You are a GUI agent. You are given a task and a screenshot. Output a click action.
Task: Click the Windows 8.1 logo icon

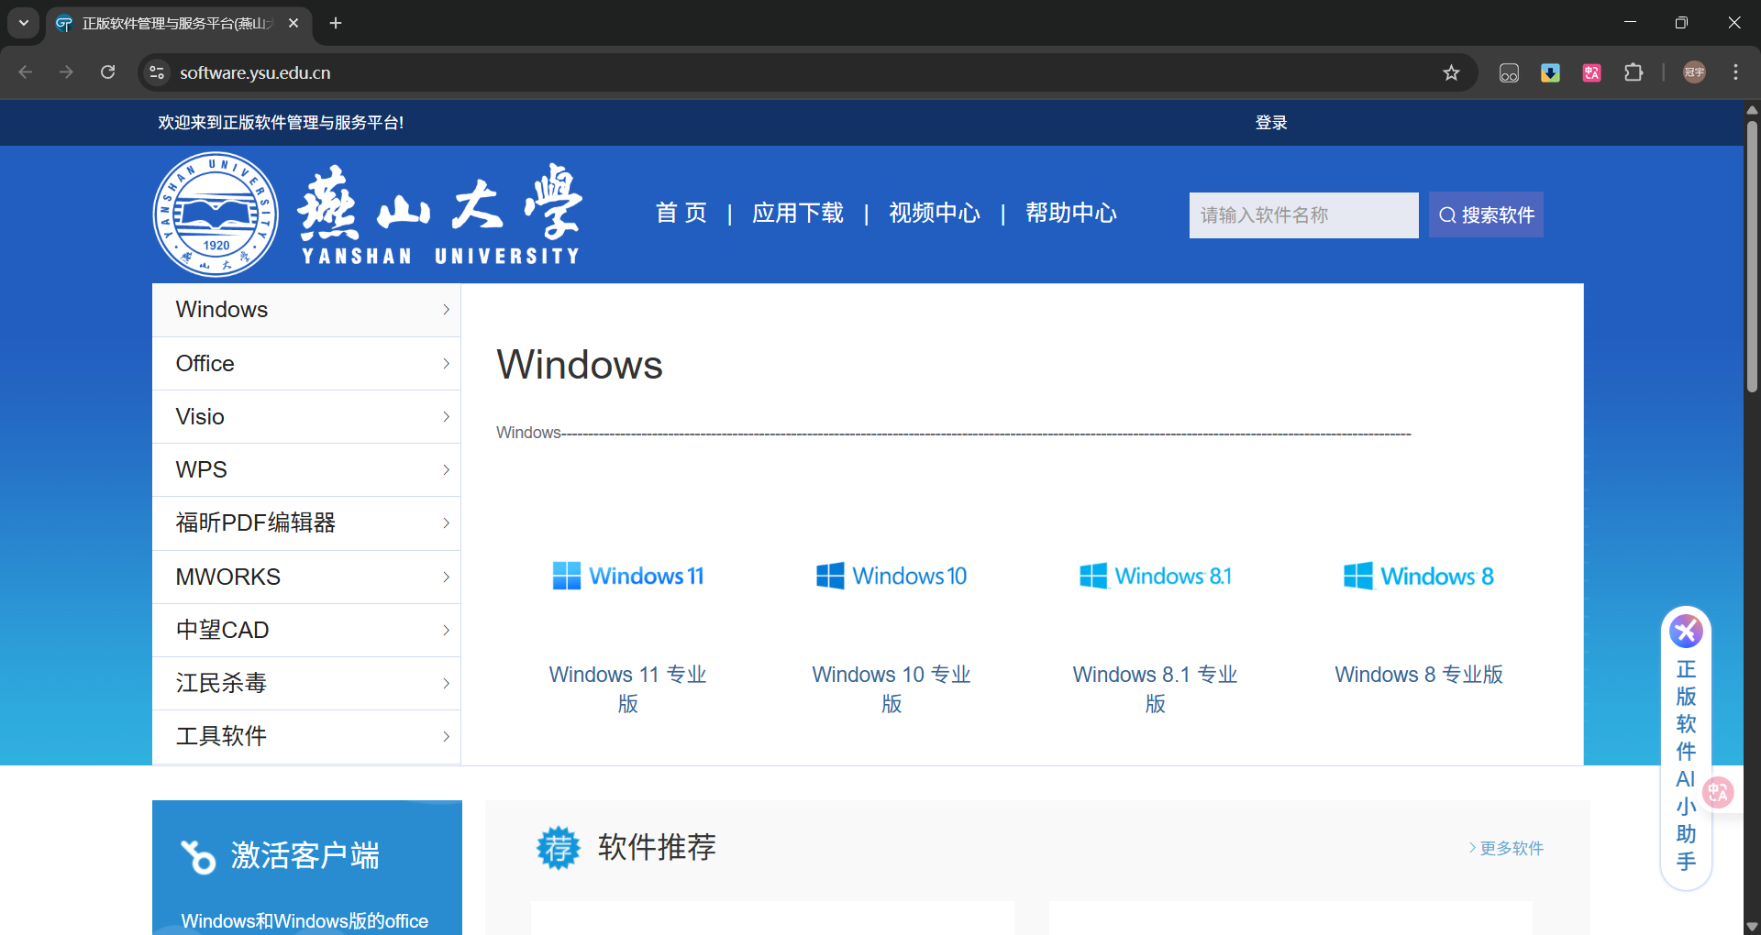[x=1091, y=575]
